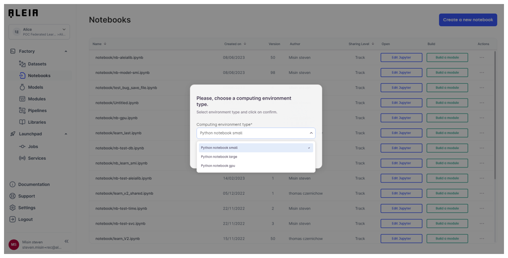Click the Jobs icon under Launchpad
Screen dimensions: 508x258
pos(22,147)
